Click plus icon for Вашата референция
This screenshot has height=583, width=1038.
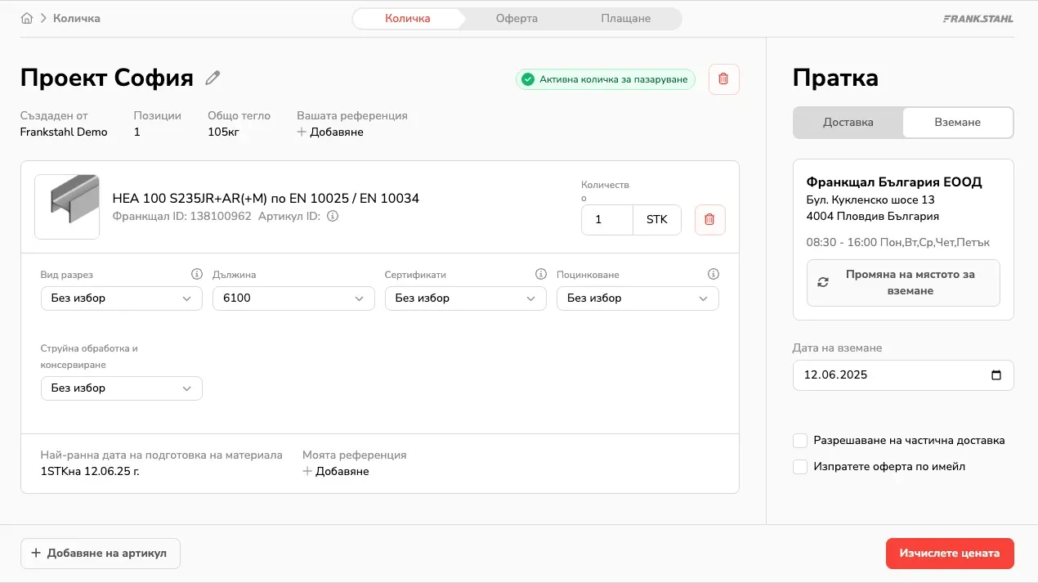302,132
